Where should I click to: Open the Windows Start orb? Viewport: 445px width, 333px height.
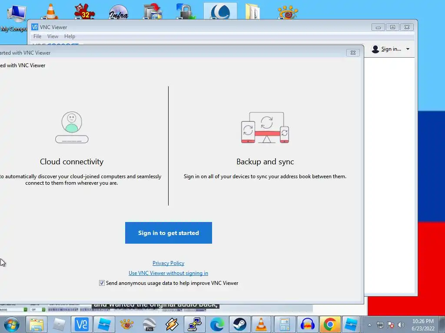coord(12,324)
